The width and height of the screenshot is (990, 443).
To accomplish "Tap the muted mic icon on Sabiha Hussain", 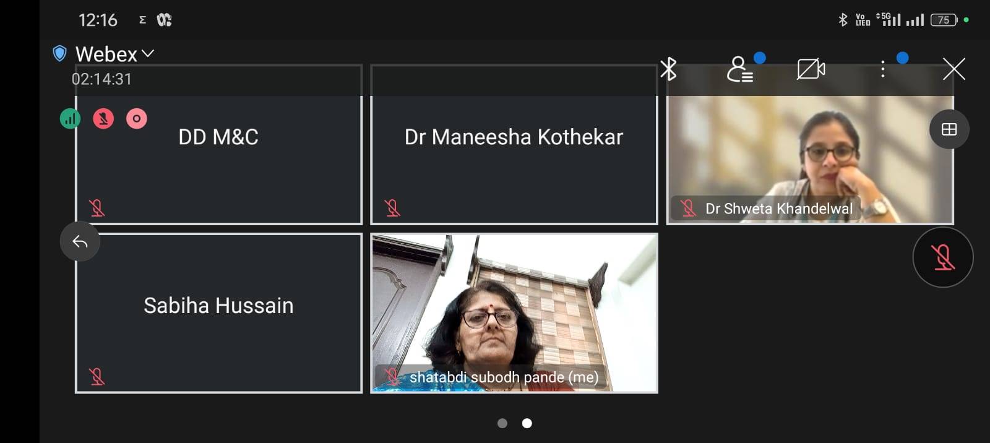I will 97,376.
